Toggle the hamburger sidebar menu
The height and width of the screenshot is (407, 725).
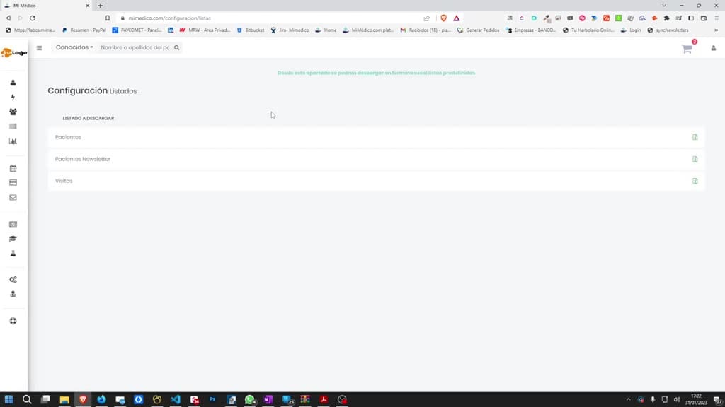coord(40,47)
